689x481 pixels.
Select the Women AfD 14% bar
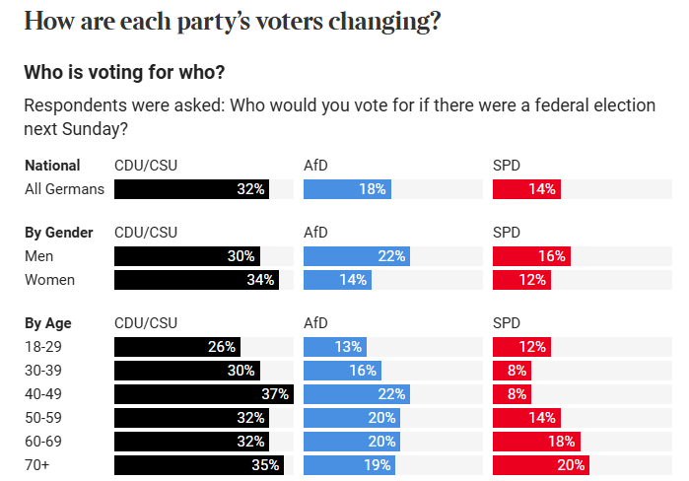[x=337, y=280]
